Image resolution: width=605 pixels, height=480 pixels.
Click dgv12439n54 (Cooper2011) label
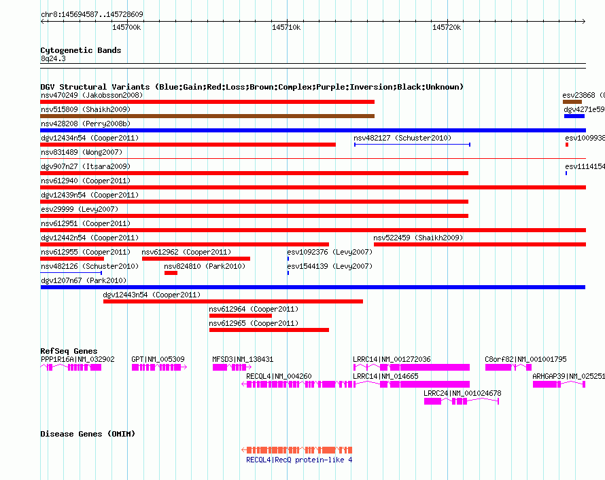pyautogui.click(x=90, y=195)
